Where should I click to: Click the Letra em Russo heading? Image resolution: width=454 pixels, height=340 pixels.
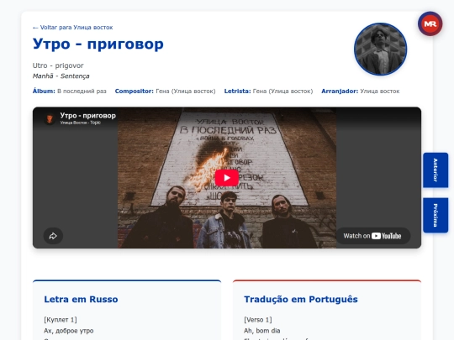pyautogui.click(x=81, y=299)
